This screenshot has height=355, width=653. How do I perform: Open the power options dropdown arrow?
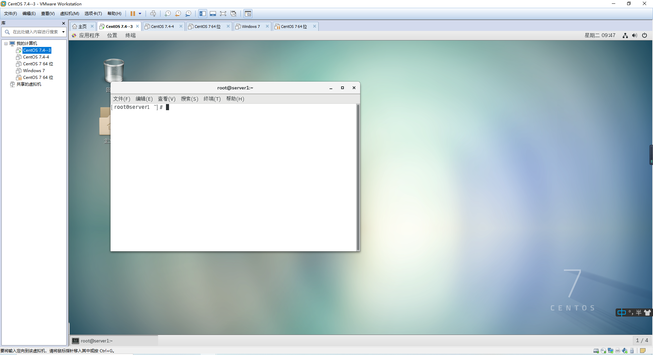coord(140,14)
